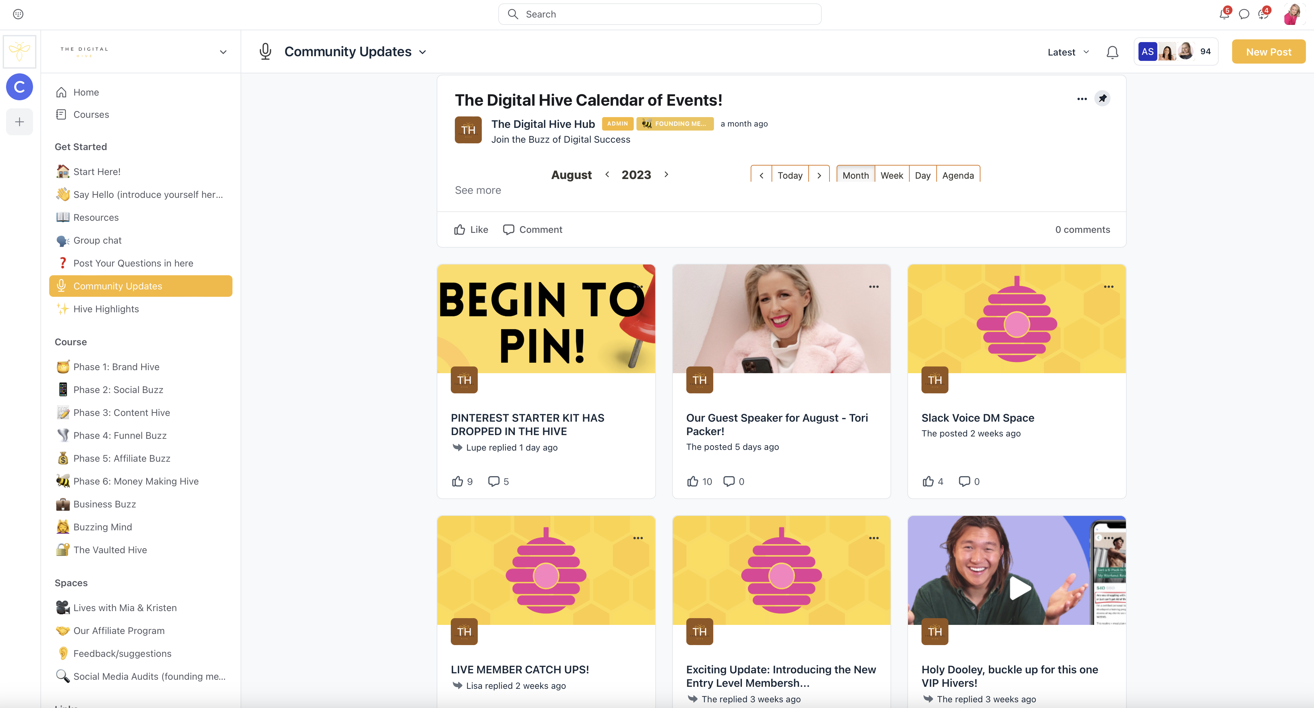Open Start Here! space
1314x708 pixels.
(x=140, y=172)
